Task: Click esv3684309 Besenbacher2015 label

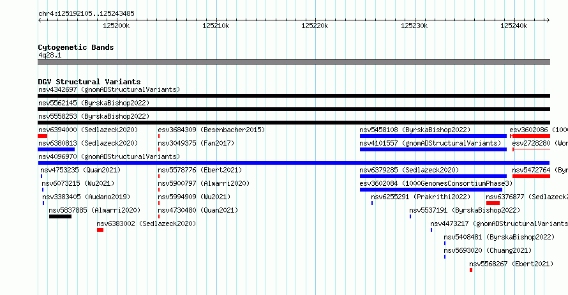Action: coord(211,130)
